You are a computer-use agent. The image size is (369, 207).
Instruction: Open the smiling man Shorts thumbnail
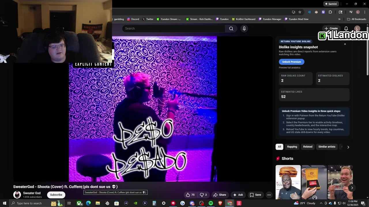pos(340,182)
